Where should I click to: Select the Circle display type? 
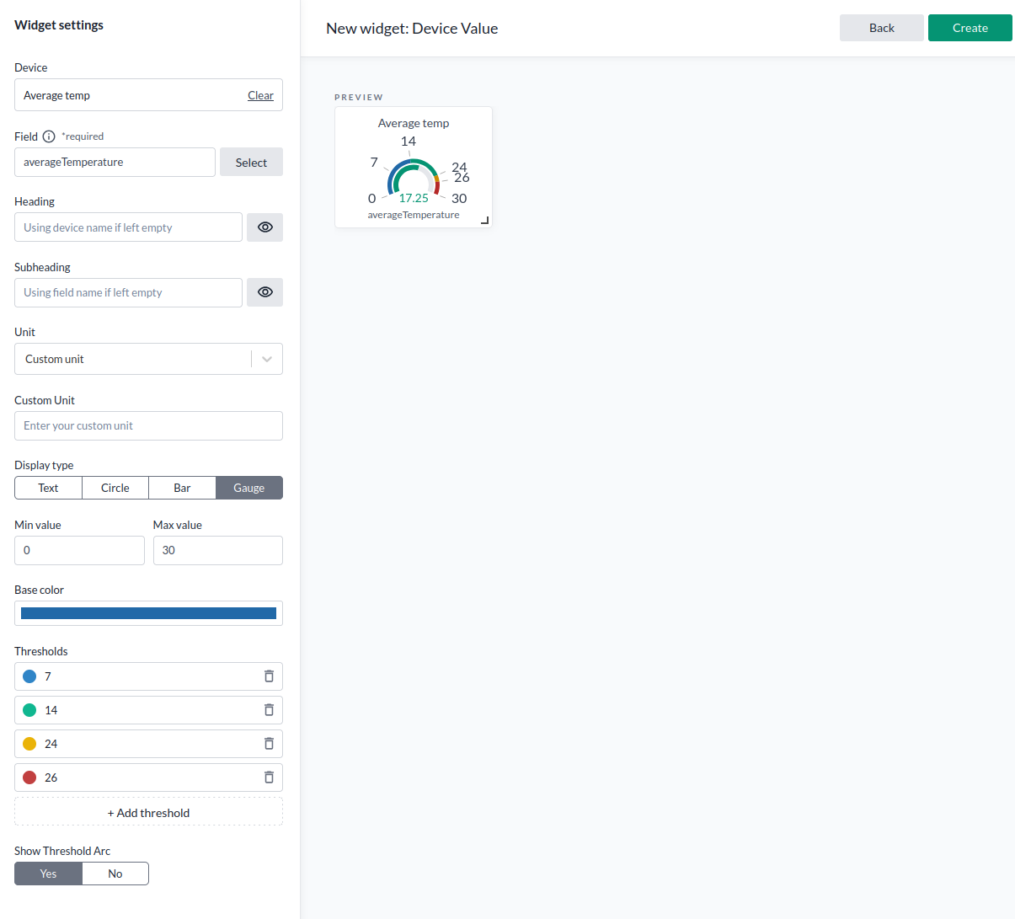(115, 488)
